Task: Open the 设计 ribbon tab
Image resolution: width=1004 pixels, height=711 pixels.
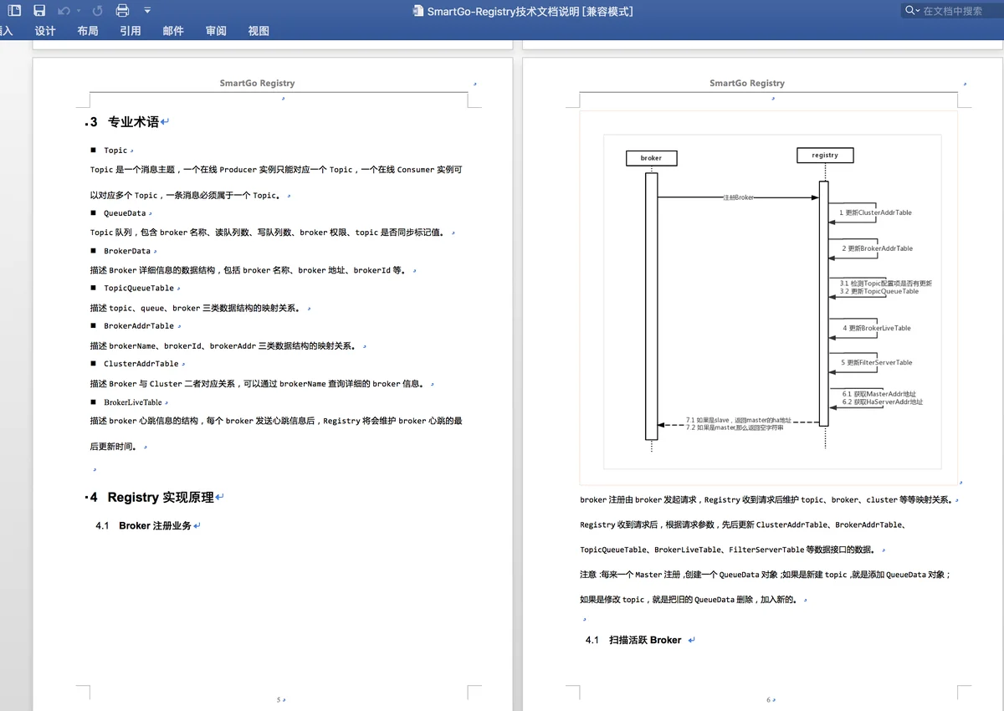Action: click(x=45, y=31)
